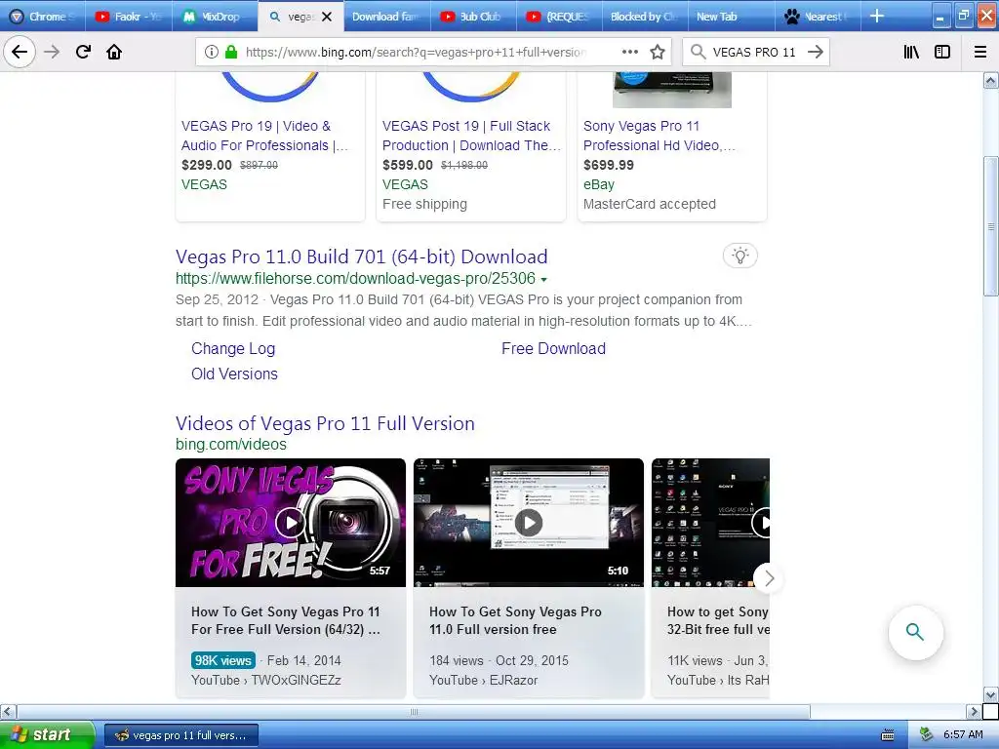The image size is (999, 749).
Task: Click the lightbulb insight icon
Action: (739, 256)
